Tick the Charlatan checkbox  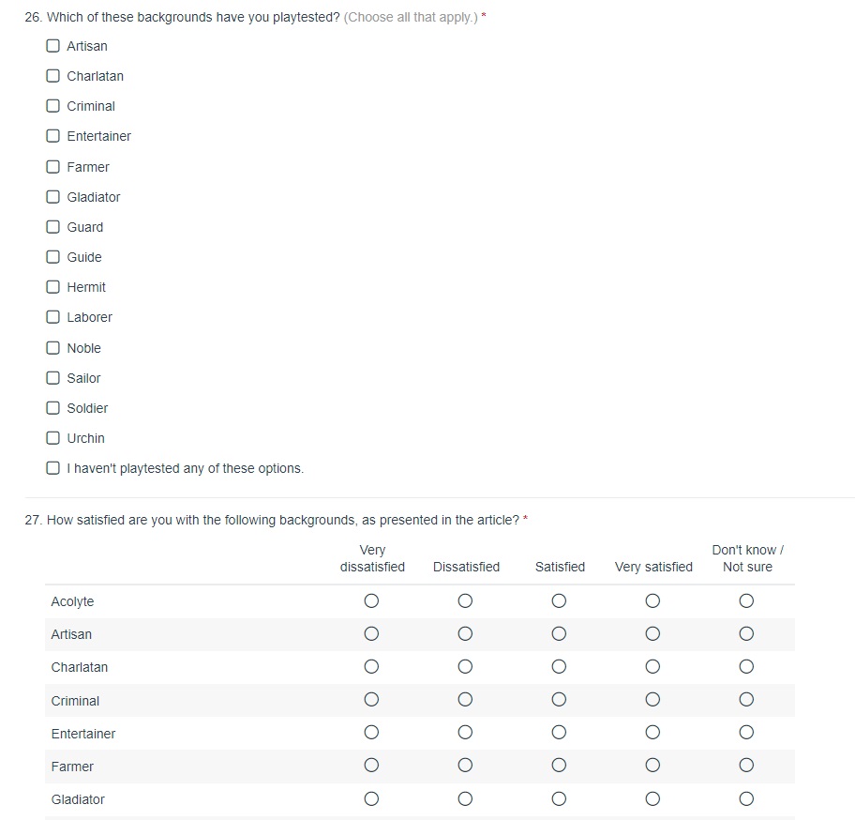[x=53, y=76]
